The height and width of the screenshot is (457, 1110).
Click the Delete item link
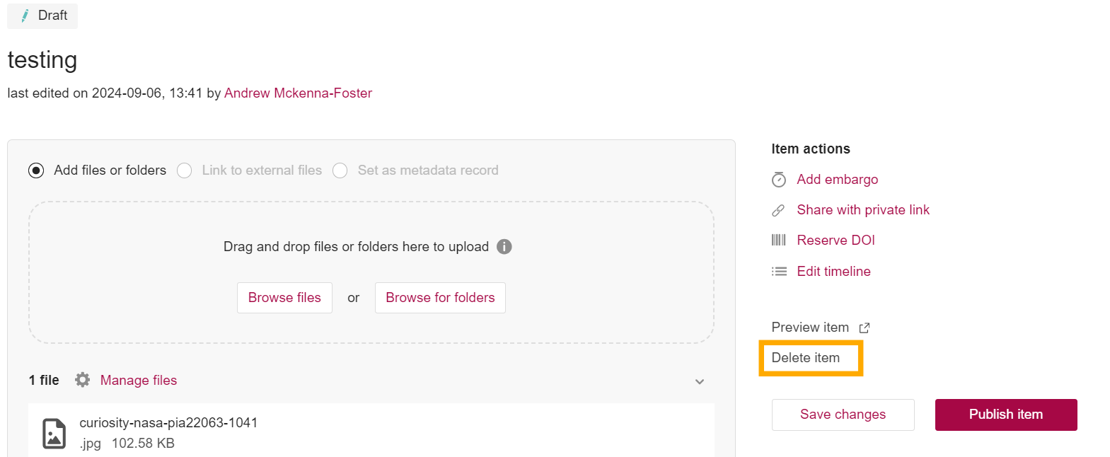(x=806, y=358)
